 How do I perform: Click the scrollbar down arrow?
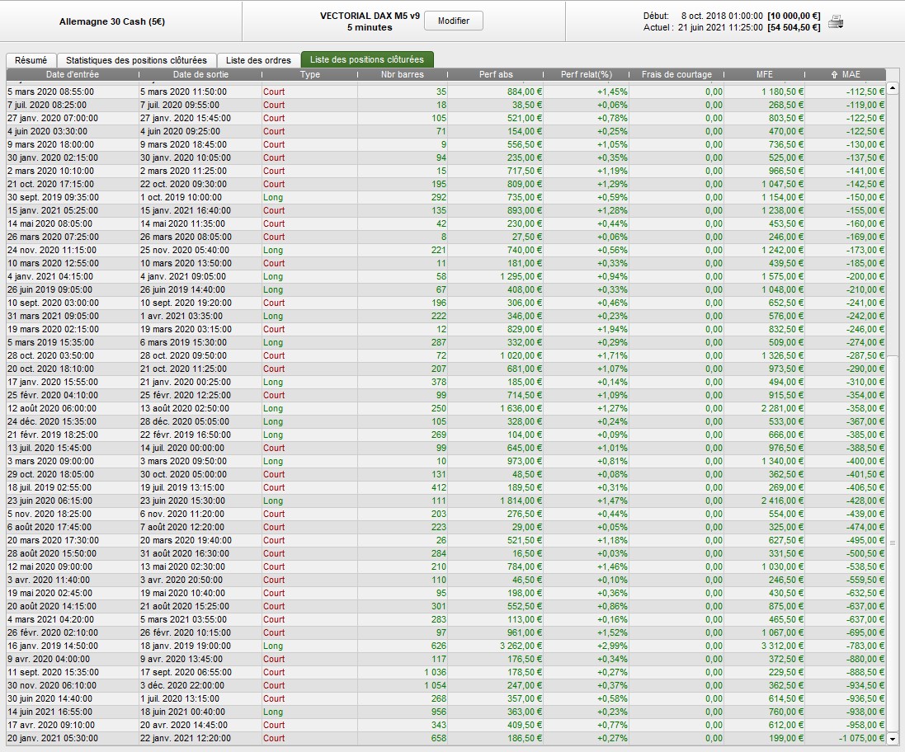click(x=893, y=739)
